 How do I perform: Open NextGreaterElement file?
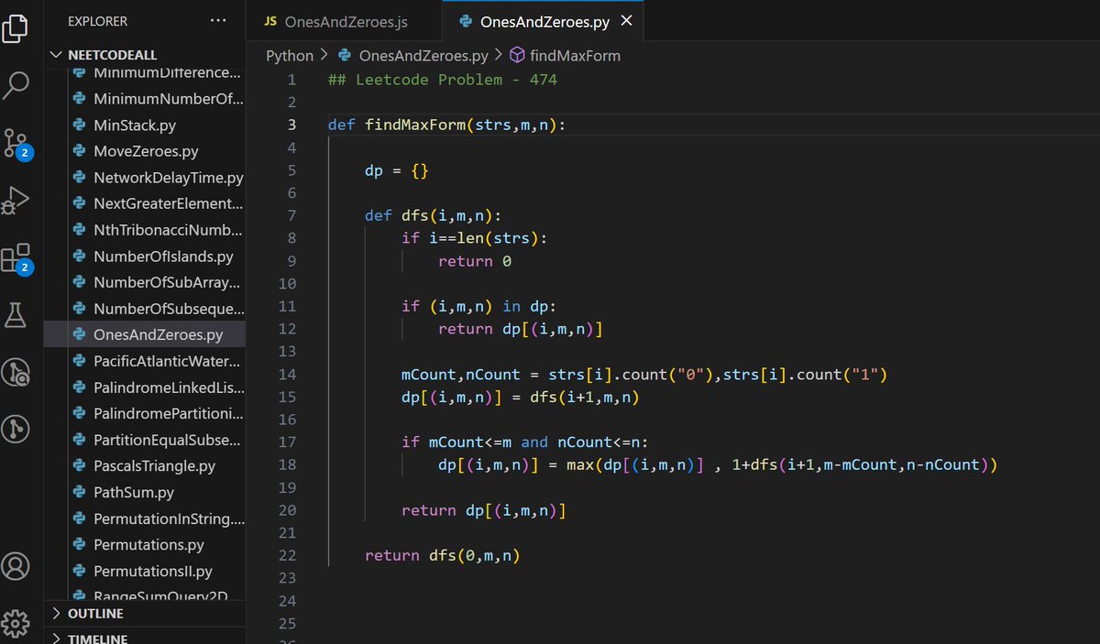pyautogui.click(x=168, y=203)
